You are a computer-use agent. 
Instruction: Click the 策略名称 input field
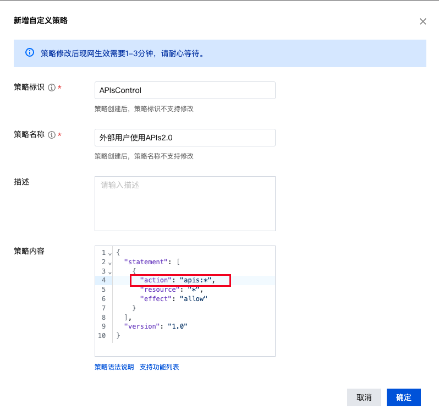(185, 138)
